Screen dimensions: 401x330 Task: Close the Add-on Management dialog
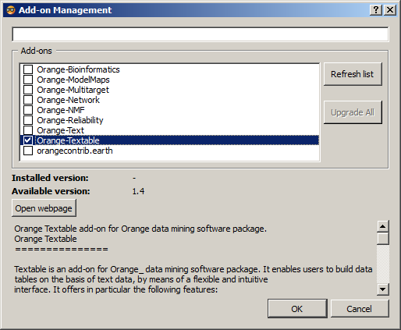pos(390,10)
